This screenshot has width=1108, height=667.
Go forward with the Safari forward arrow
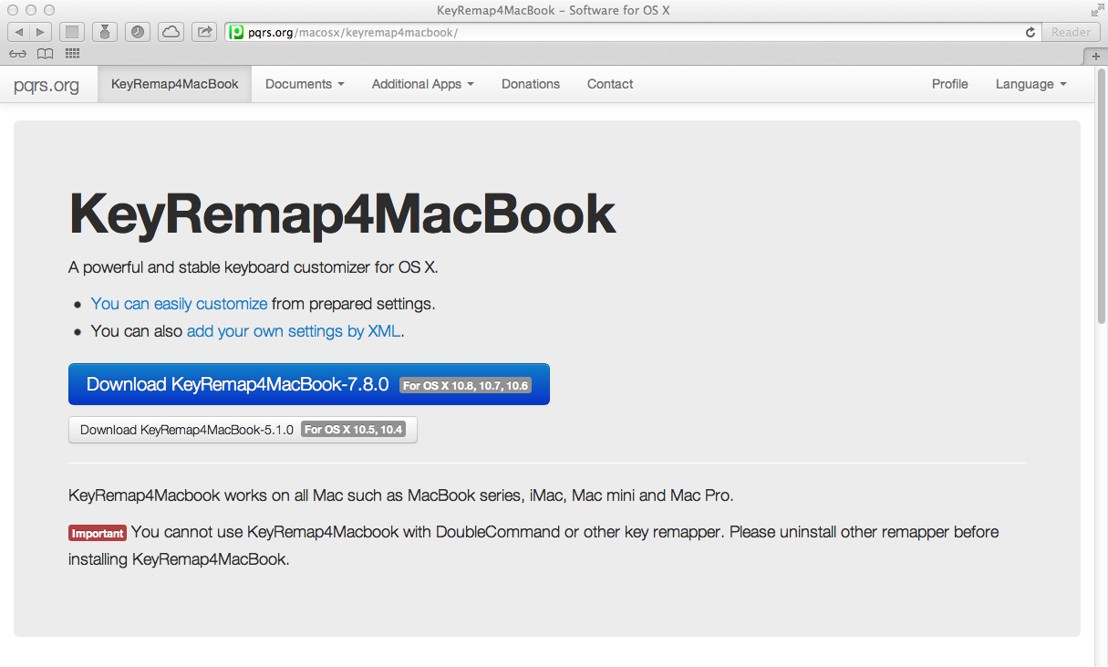tap(41, 32)
